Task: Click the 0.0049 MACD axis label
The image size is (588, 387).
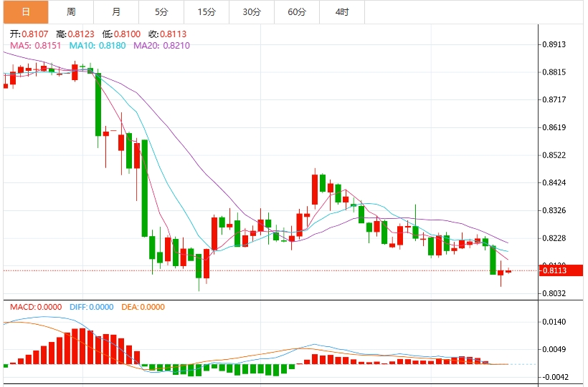Action: coord(554,350)
